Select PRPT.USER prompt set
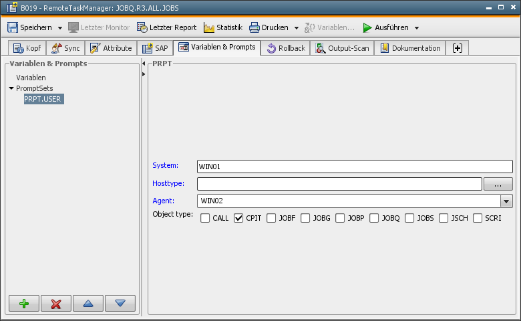Viewport: 521px width, 321px height. click(44, 99)
